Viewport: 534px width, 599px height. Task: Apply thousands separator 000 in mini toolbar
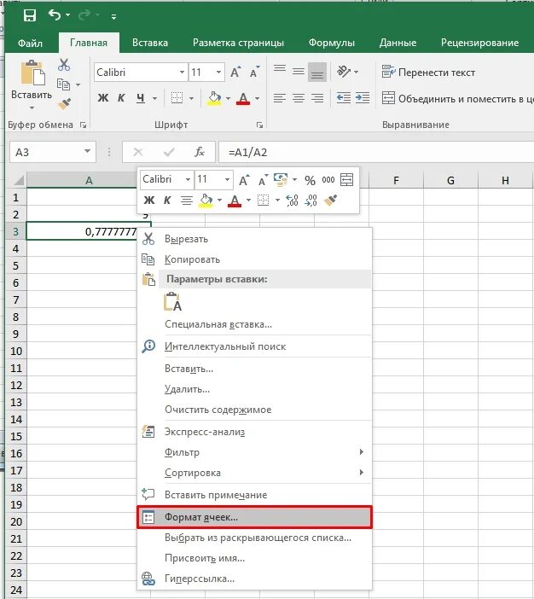pyautogui.click(x=328, y=180)
